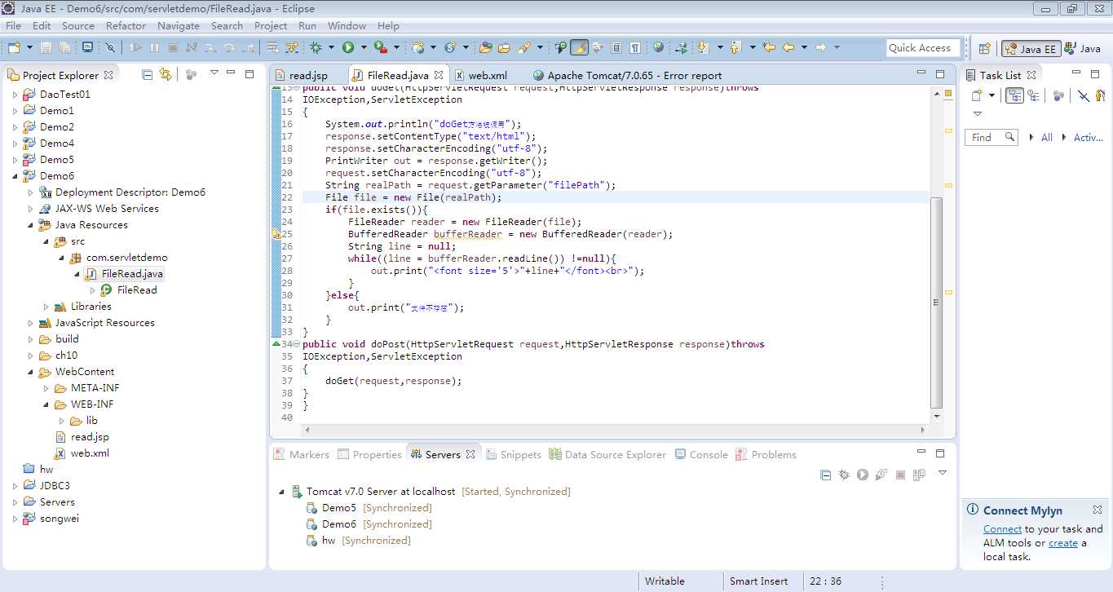Image resolution: width=1113 pixels, height=592 pixels.
Task: Toggle Block Selection mode button
Action: 616,47
